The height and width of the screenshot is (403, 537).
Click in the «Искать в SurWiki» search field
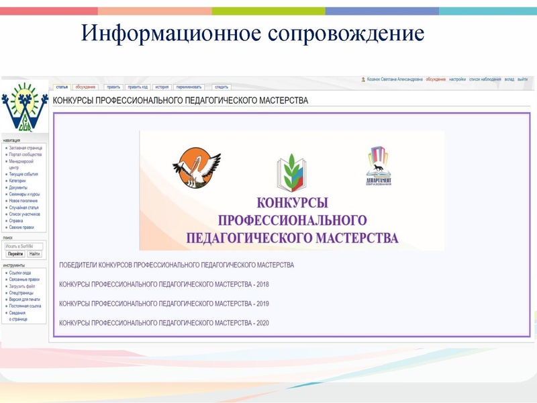click(24, 246)
